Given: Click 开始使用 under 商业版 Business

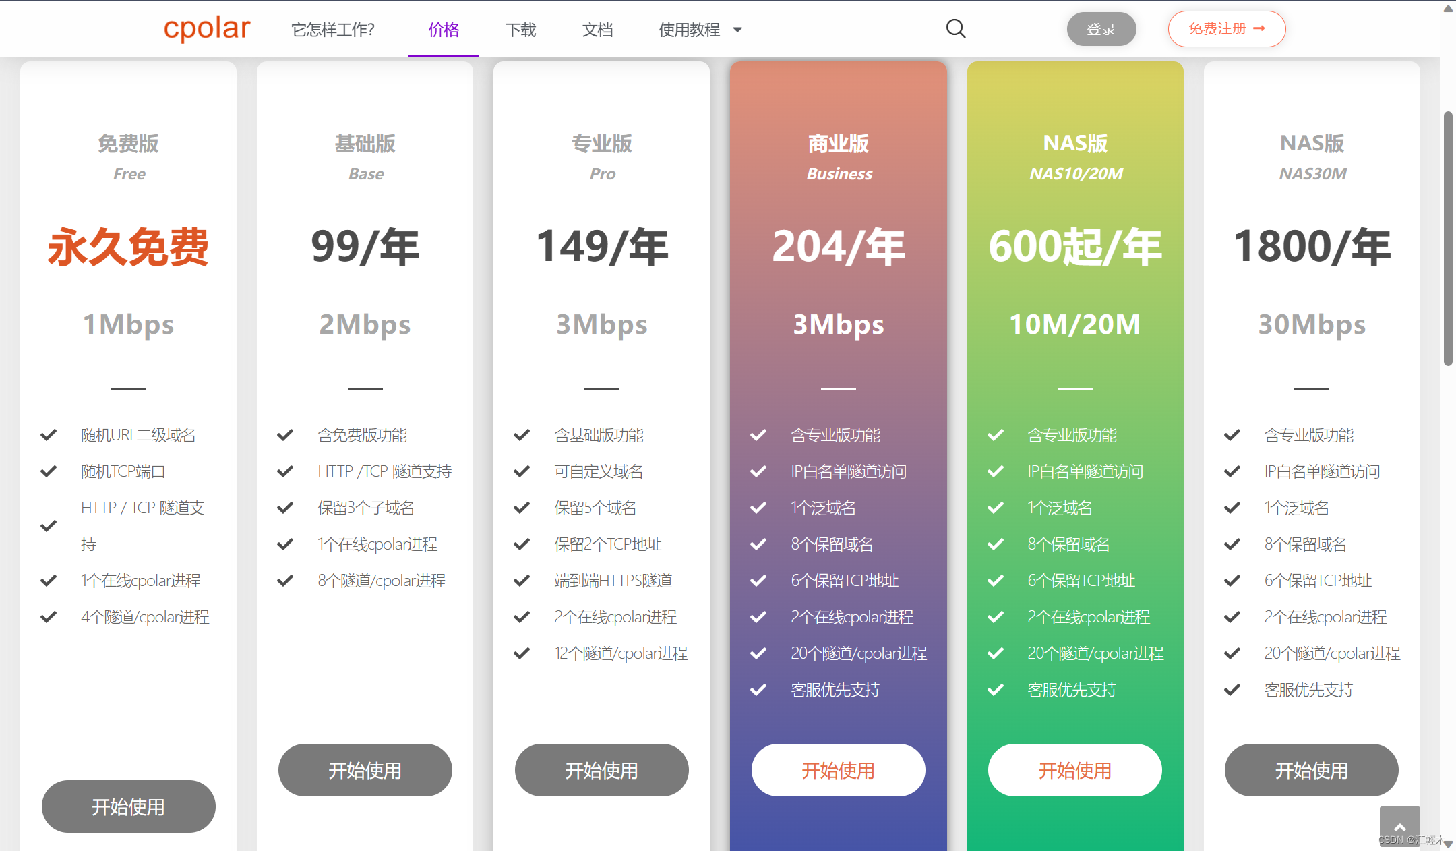Looking at the screenshot, I should coord(838,770).
